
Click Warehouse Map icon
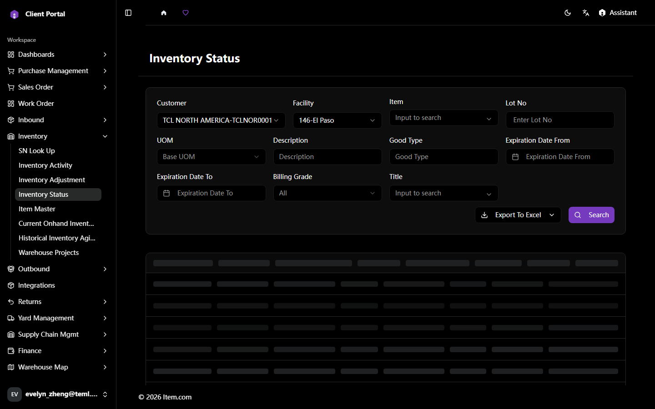(x=11, y=367)
